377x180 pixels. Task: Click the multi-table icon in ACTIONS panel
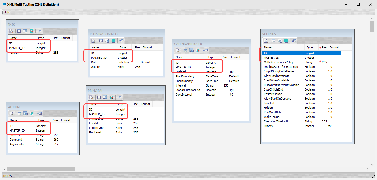click(x=25, y=114)
